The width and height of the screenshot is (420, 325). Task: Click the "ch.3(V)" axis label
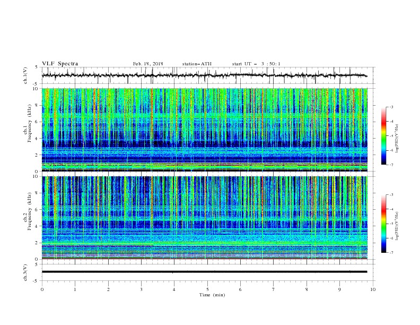click(25, 272)
